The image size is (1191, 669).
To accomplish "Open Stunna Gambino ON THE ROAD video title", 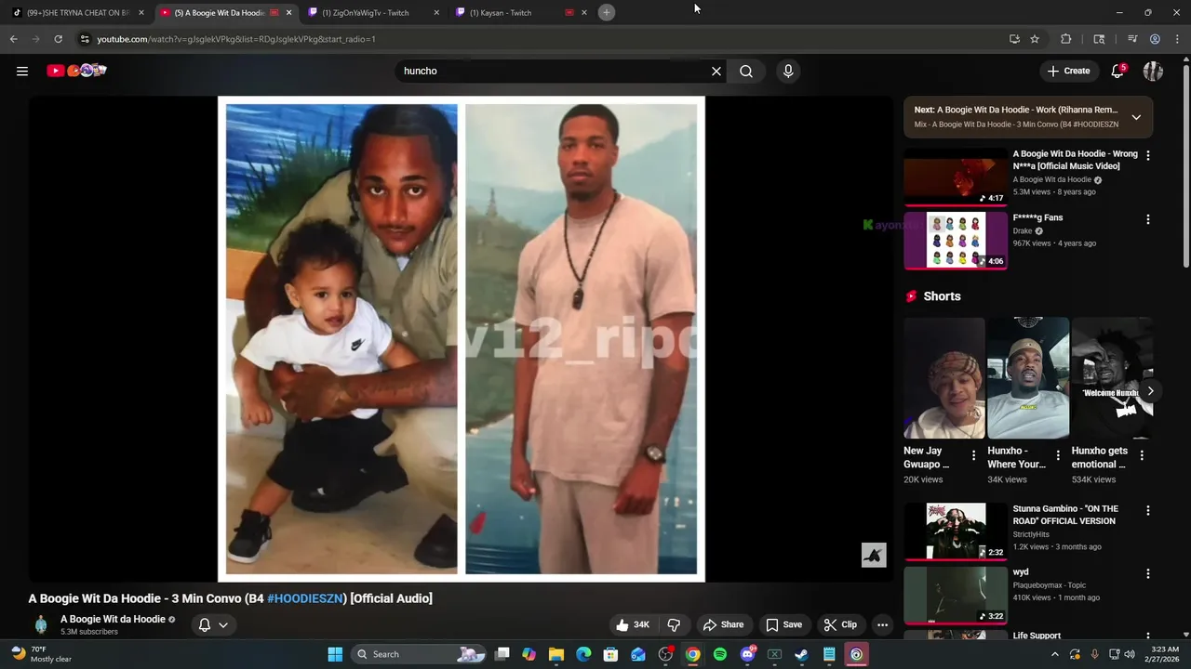I will click(1065, 515).
